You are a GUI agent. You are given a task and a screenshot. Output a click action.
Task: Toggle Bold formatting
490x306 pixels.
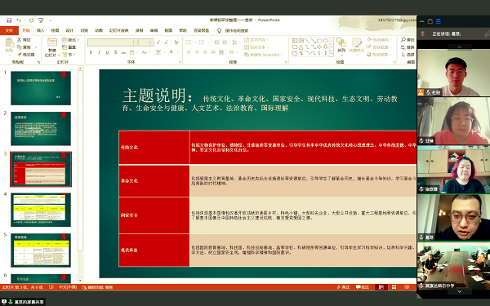coord(91,52)
